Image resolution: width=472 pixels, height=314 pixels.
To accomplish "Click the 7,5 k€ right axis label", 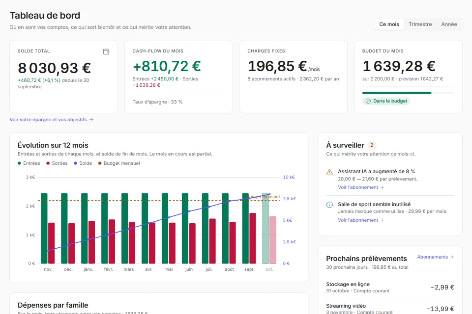I will tap(289, 199).
